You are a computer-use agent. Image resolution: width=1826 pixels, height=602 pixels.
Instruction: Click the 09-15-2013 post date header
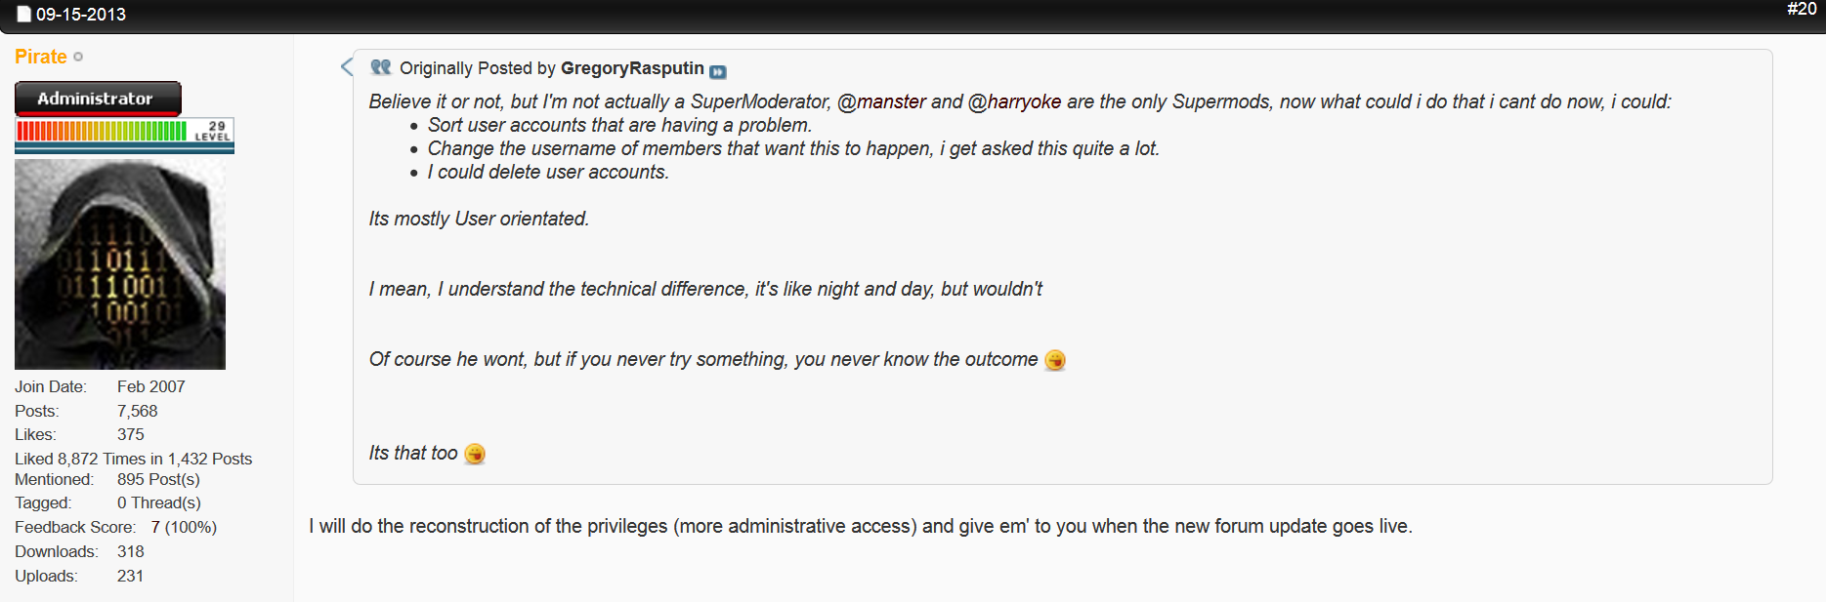(x=81, y=15)
